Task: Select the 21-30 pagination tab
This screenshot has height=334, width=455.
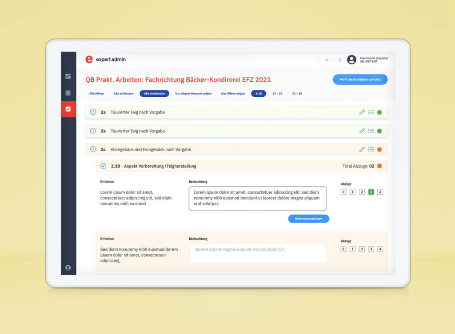Action: [296, 94]
